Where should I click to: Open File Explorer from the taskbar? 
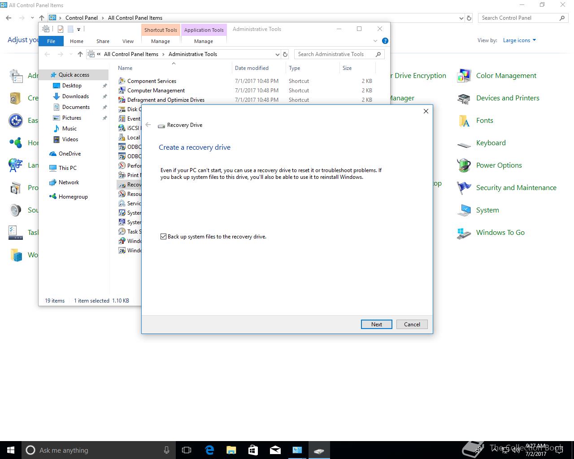pos(231,450)
